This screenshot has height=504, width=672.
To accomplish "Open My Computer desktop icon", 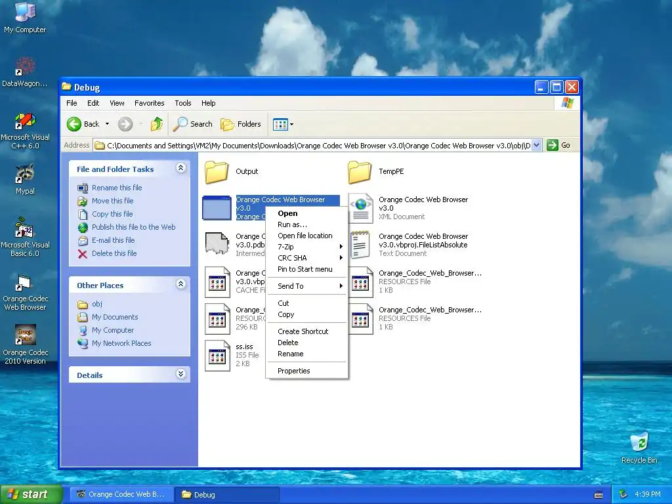I will (x=25, y=17).
